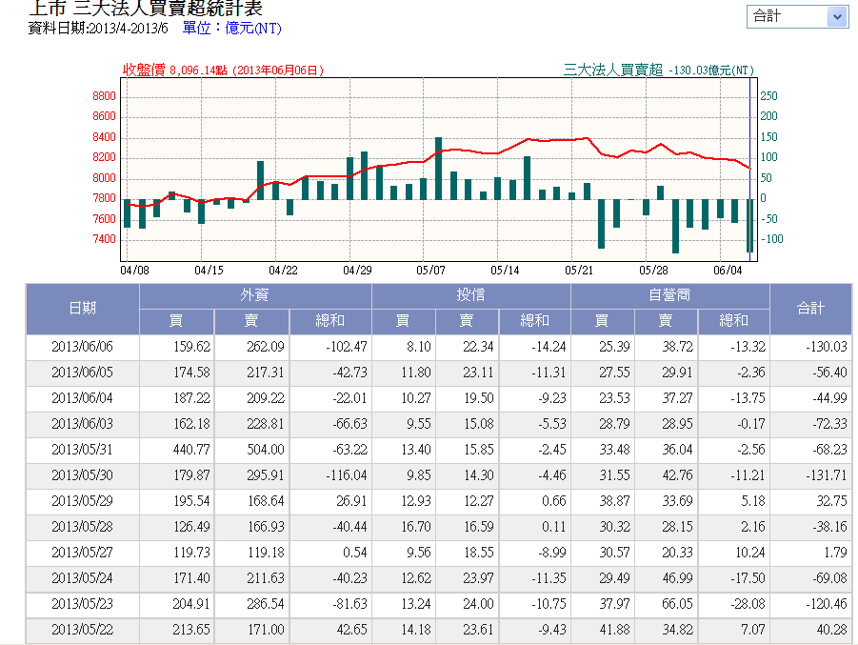Click foreign net value -116.04

point(347,475)
